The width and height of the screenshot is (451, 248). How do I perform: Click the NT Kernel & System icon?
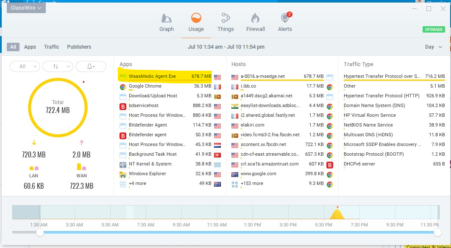pyautogui.click(x=123, y=165)
